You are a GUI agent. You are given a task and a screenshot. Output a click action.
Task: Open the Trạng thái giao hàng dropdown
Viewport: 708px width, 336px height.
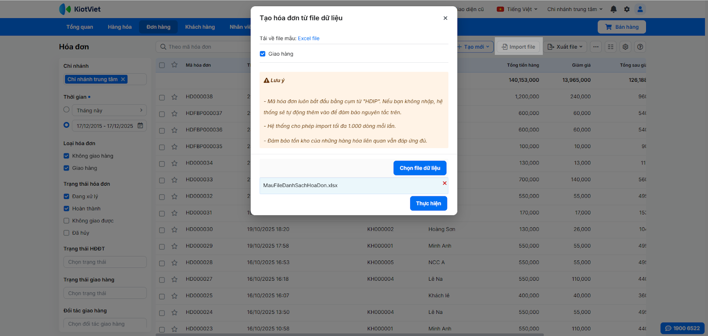105,293
